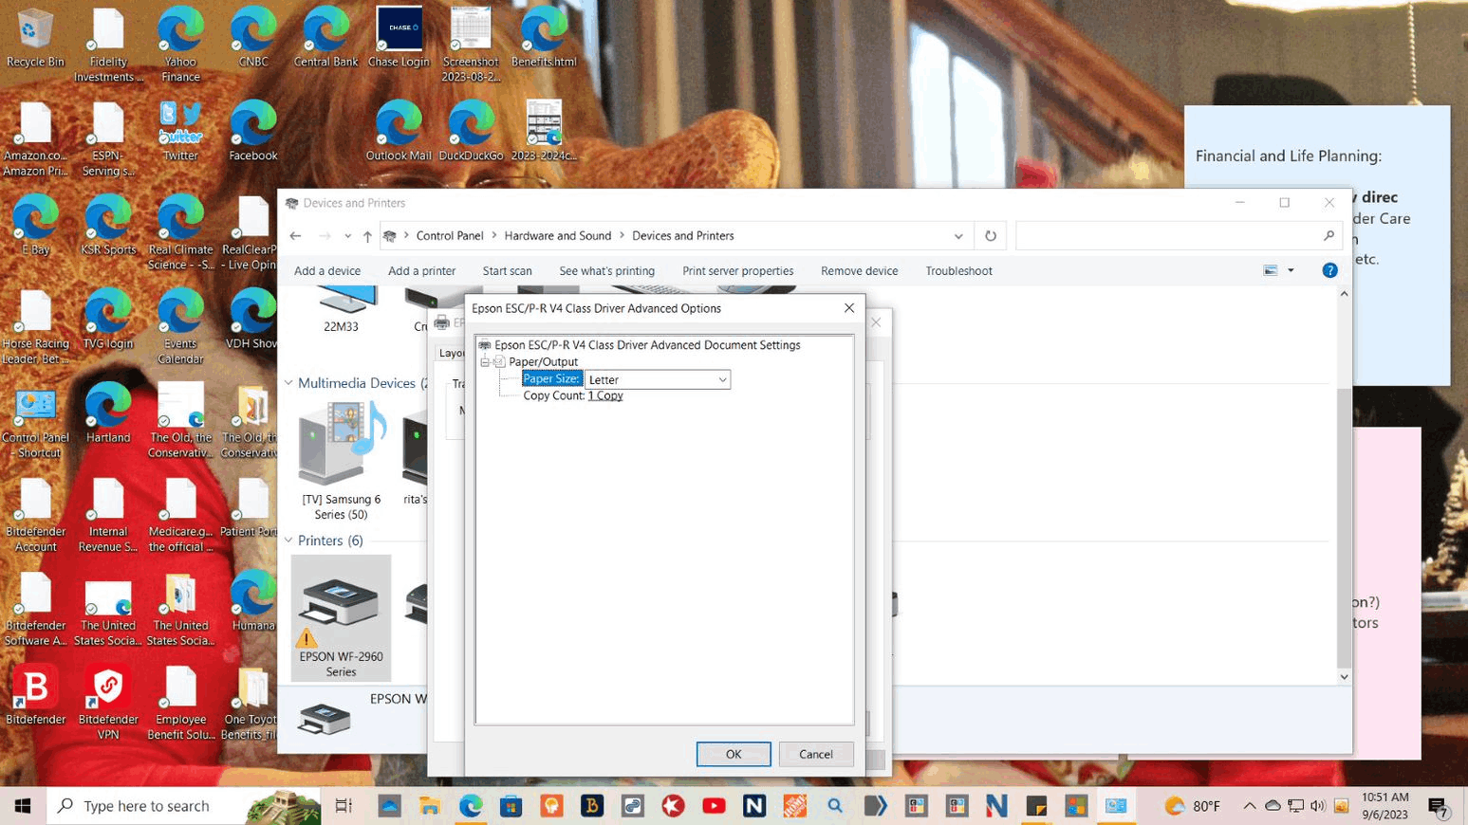Image resolution: width=1468 pixels, height=825 pixels.
Task: Open the view options dropdown arrow
Action: (x=1291, y=270)
